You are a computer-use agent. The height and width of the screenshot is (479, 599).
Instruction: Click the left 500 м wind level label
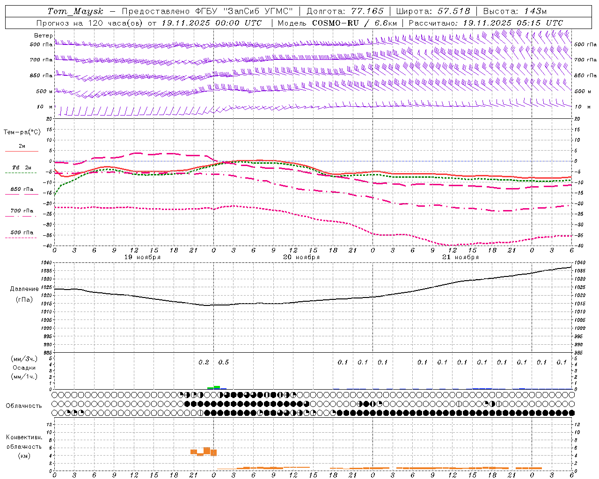44,91
